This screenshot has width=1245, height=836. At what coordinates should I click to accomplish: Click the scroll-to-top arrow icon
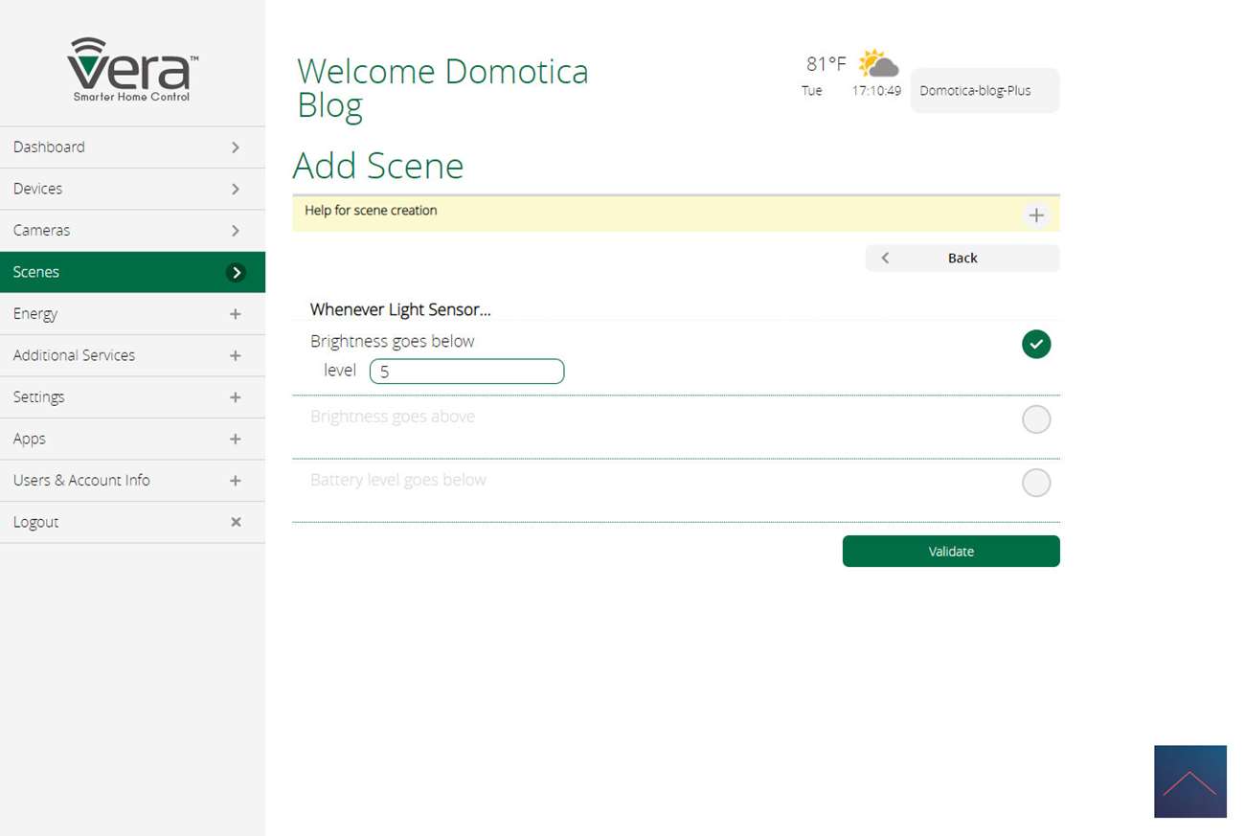point(1189,781)
